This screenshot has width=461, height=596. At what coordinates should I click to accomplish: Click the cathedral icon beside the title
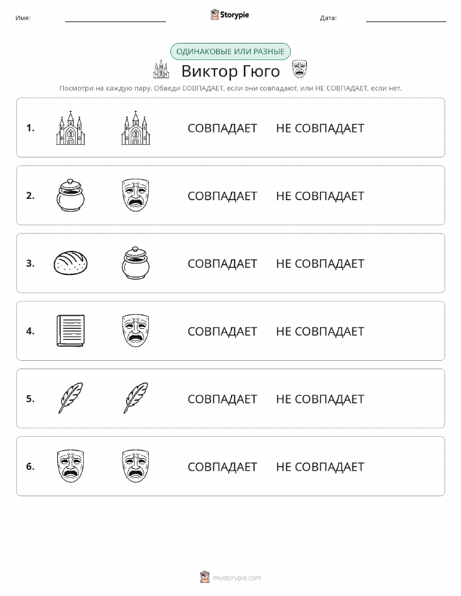(x=161, y=69)
